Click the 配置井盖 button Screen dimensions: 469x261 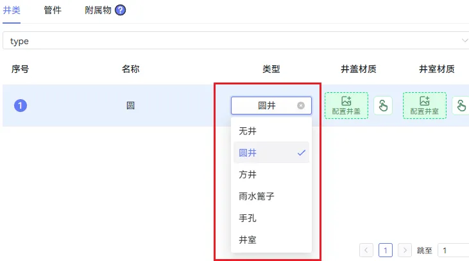tap(346, 106)
